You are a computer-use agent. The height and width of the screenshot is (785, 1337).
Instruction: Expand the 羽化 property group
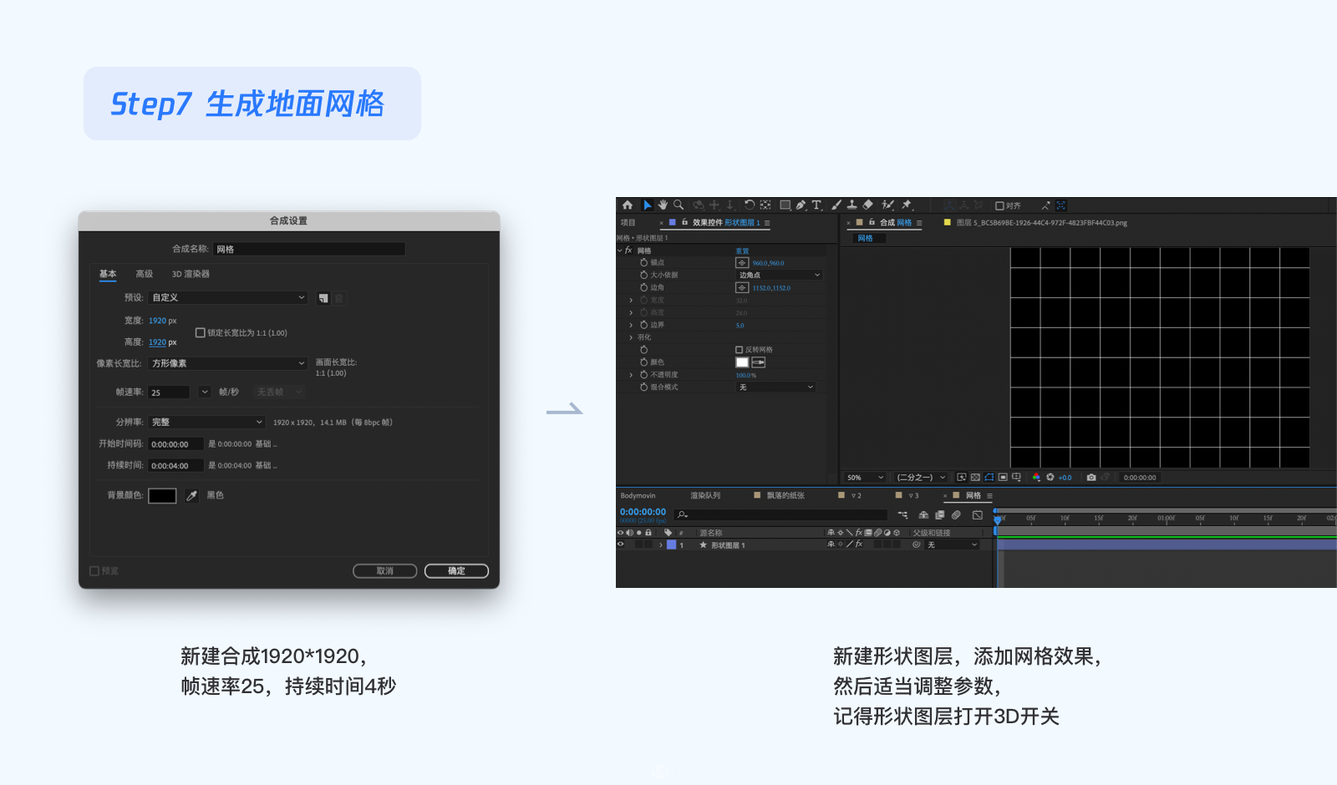tap(631, 337)
